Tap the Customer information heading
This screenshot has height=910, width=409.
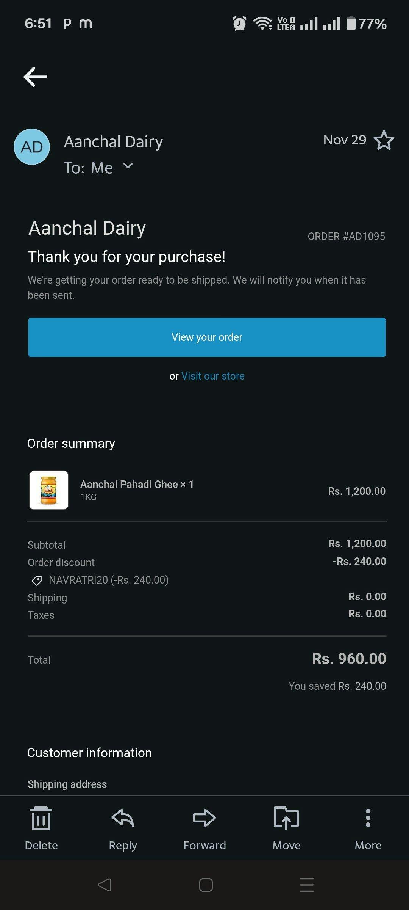click(x=89, y=753)
